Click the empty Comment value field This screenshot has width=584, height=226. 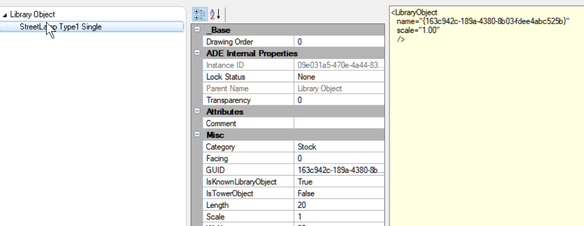[340, 123]
